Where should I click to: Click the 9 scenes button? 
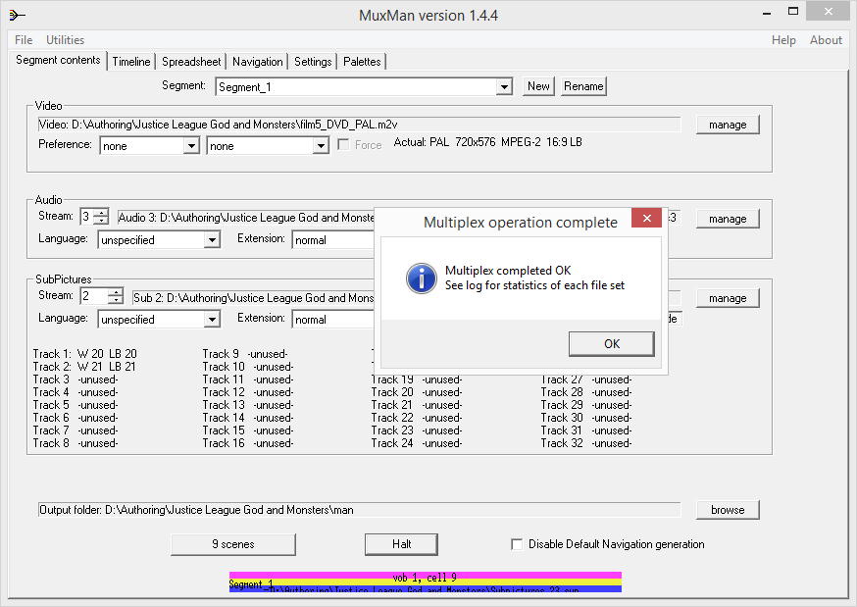coord(232,544)
